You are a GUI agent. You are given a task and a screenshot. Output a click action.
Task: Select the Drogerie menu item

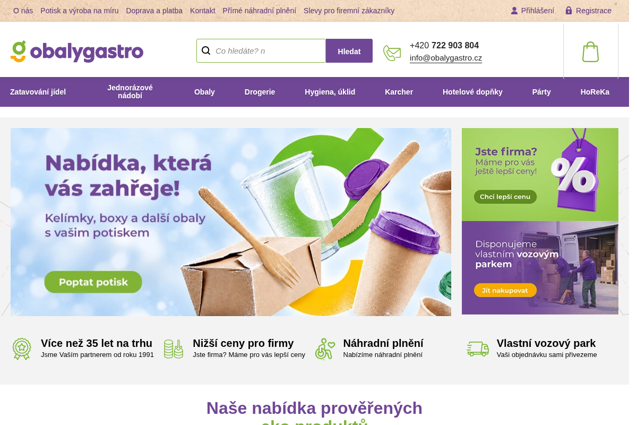click(260, 92)
